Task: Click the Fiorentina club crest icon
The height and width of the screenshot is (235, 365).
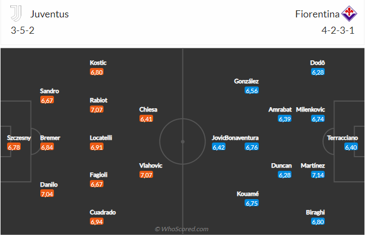Action: click(x=348, y=13)
